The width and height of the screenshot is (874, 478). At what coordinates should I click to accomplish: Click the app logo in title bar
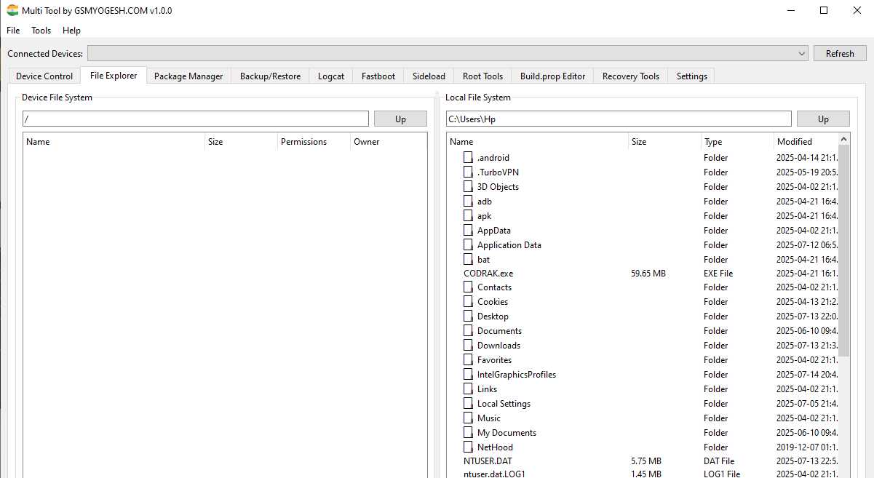[12, 11]
